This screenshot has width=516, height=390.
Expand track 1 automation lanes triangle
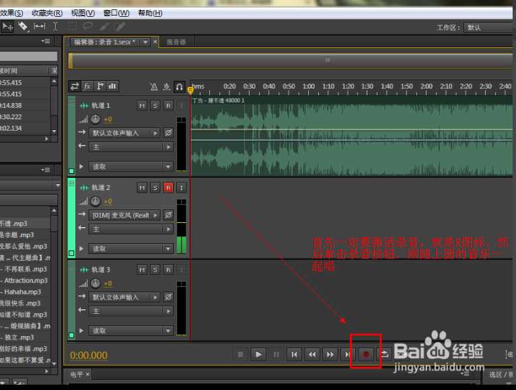pyautogui.click(x=81, y=166)
